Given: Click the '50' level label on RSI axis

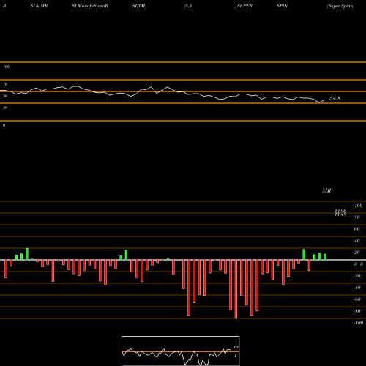Looking at the screenshot, I should (5, 96).
